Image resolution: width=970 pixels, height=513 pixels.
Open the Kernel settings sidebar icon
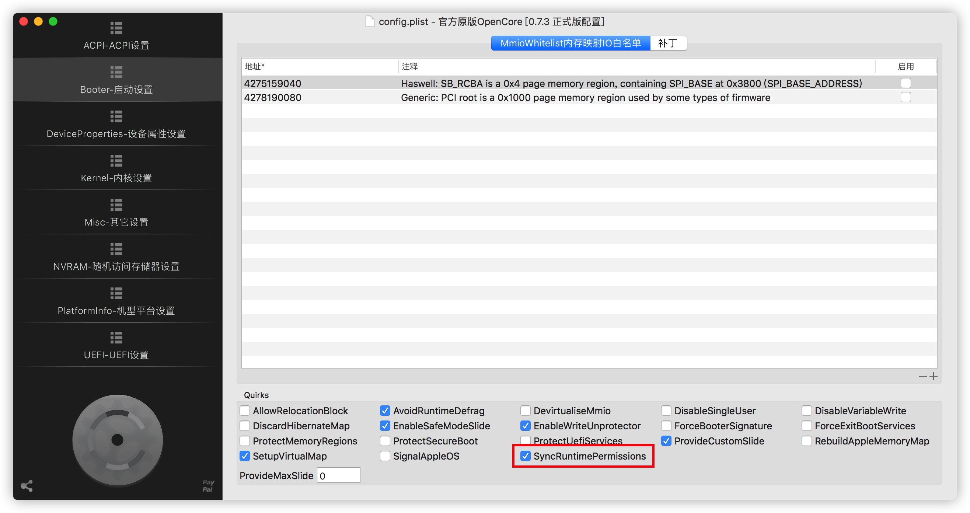(116, 161)
